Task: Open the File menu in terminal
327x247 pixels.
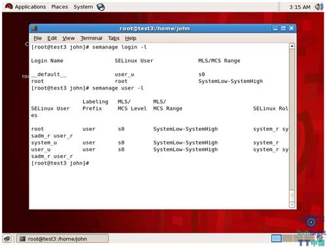Action: (37, 39)
